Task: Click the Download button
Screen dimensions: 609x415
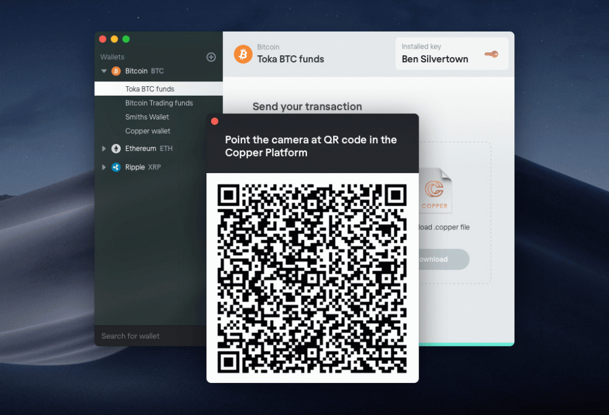Action: pos(443,259)
